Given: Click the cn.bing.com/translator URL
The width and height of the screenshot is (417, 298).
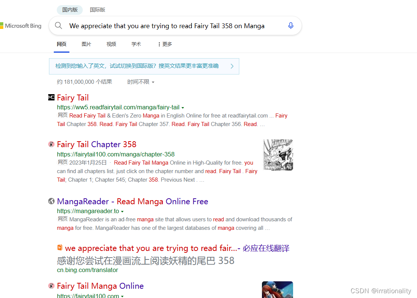Looking at the screenshot, I should point(88,270).
